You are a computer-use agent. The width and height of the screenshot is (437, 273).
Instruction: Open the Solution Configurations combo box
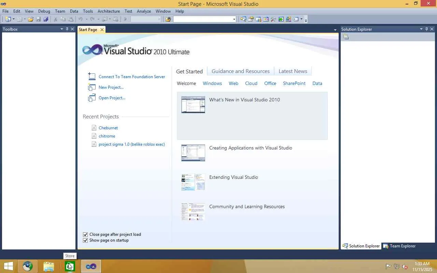[146, 19]
